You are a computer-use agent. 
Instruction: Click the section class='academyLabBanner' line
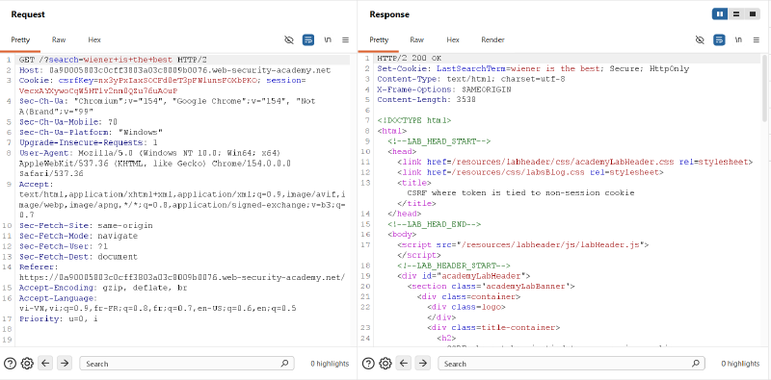tap(492, 287)
